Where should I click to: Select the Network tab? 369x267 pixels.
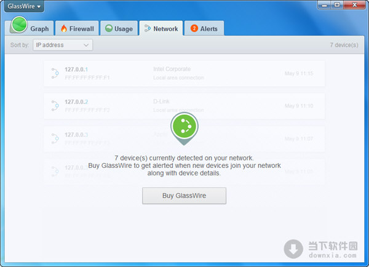click(161, 28)
